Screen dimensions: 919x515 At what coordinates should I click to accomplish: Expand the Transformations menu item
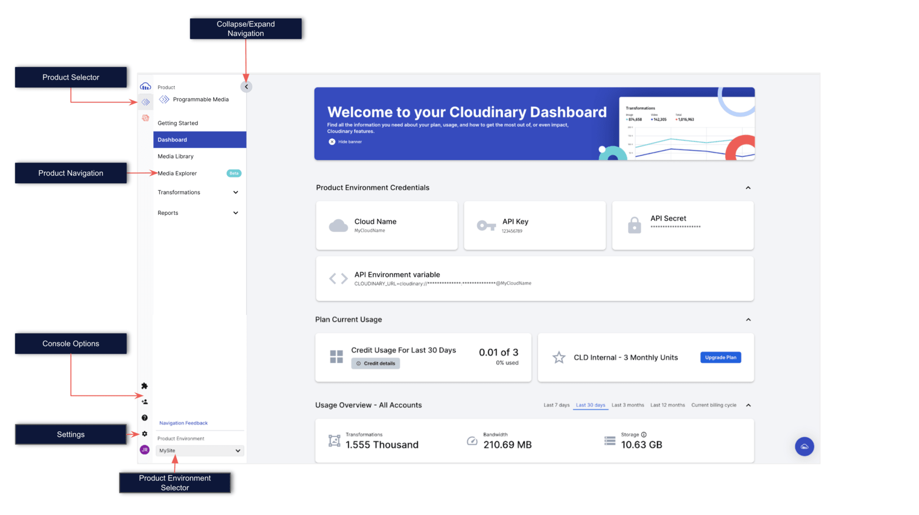235,192
